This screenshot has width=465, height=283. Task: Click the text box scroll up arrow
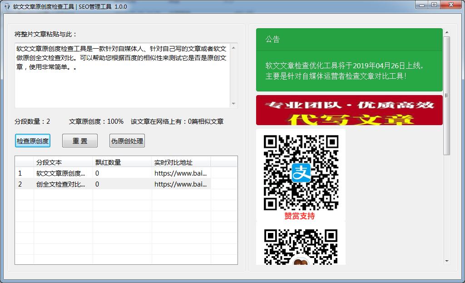point(233,48)
